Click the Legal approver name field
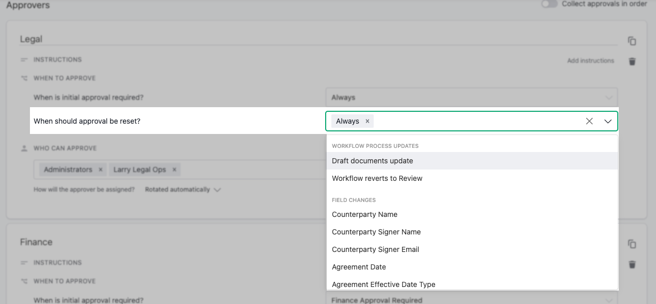This screenshot has width=656, height=304. tap(318, 39)
